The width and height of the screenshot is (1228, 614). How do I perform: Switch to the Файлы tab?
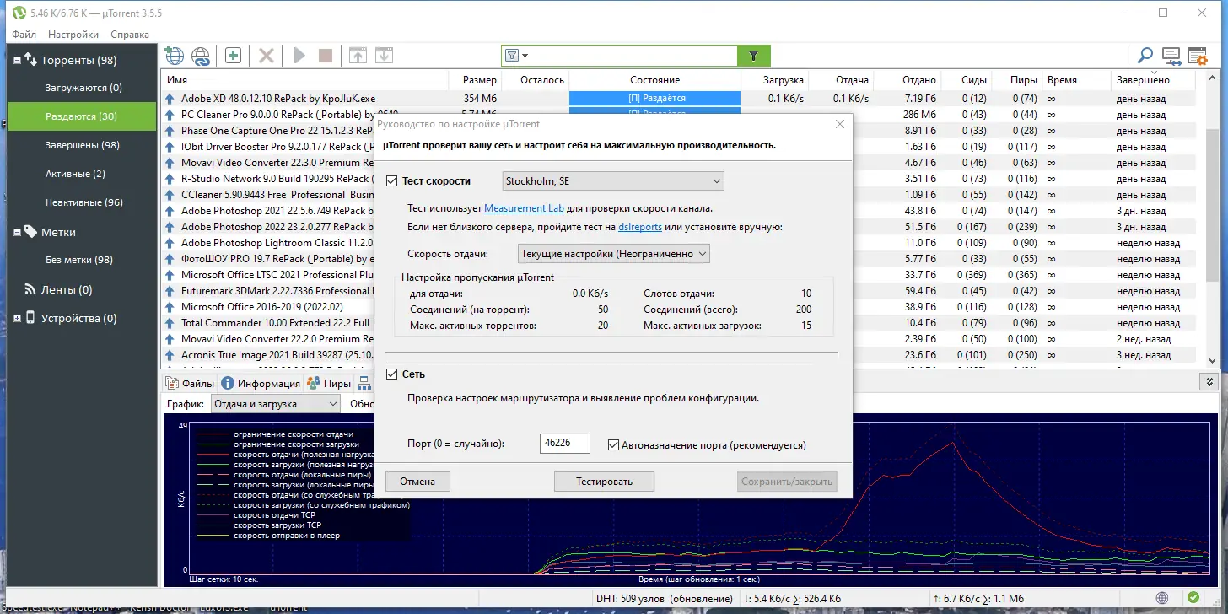pos(190,383)
